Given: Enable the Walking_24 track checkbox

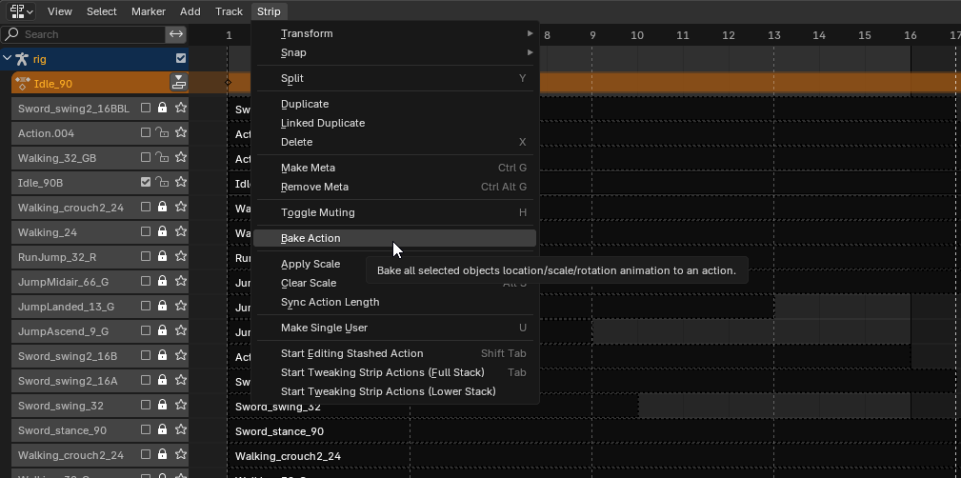Looking at the screenshot, I should (146, 232).
